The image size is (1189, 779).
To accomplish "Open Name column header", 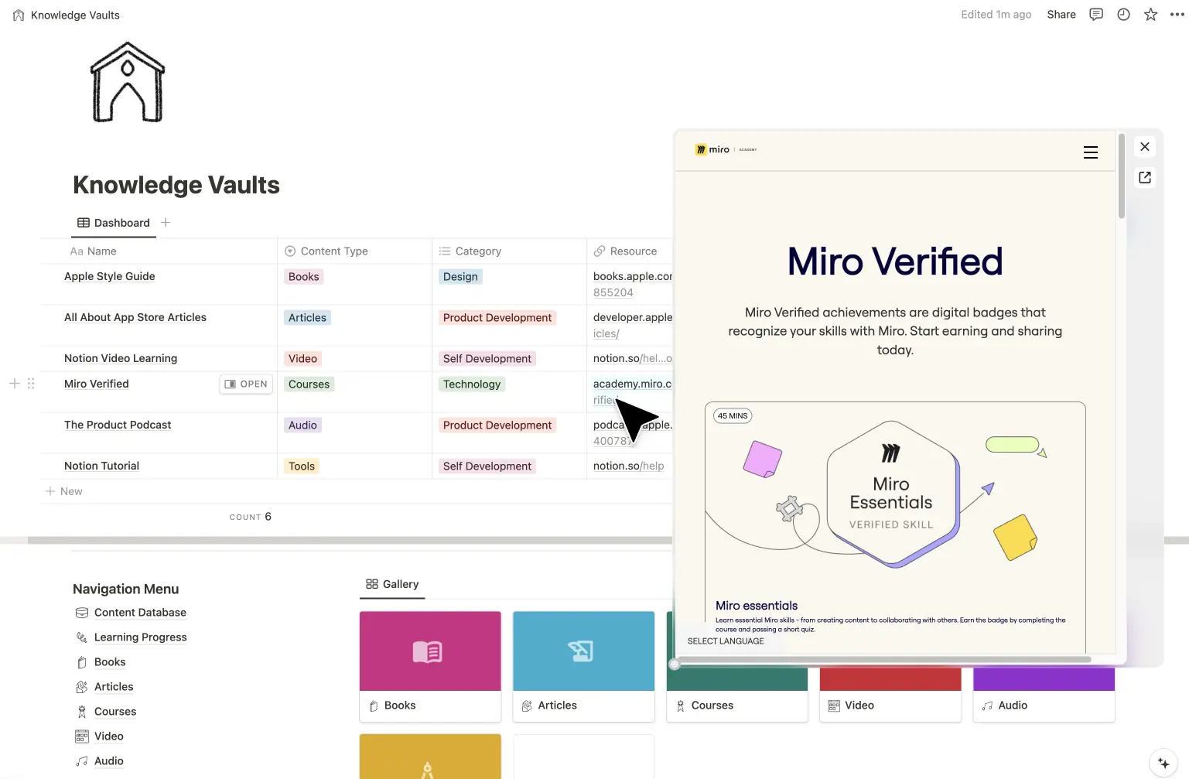I will pyautogui.click(x=159, y=251).
